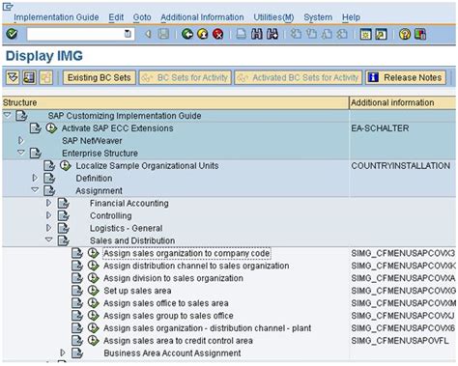Click the Find binoculars icon
The image size is (458, 366).
(256, 34)
